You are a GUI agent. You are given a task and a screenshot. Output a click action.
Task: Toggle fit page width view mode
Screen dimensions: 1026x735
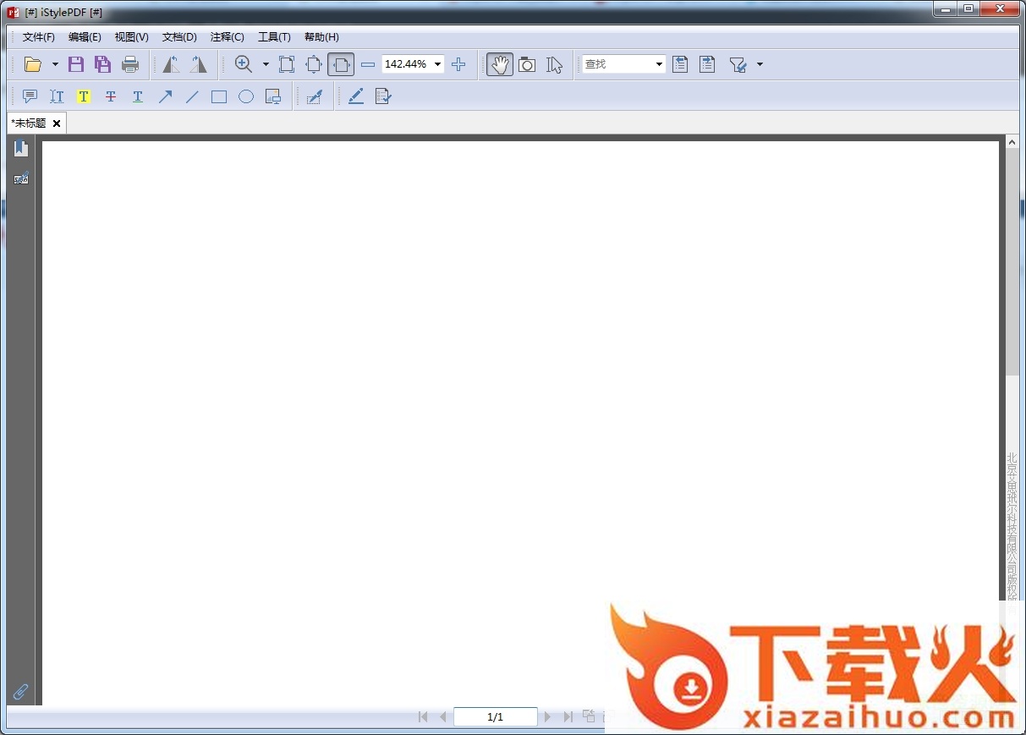tap(341, 64)
